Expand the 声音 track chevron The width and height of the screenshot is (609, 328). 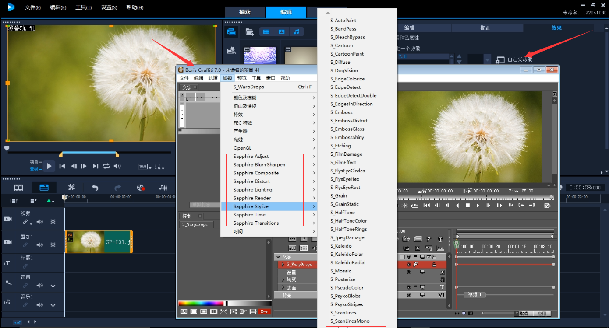click(x=53, y=286)
